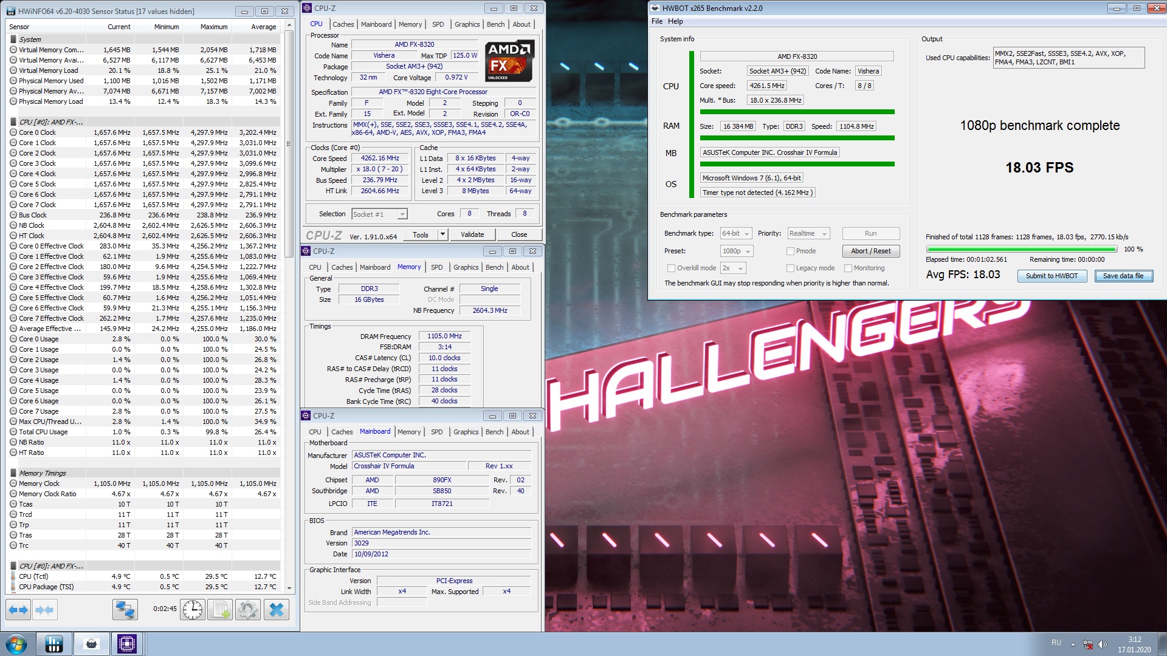The height and width of the screenshot is (656, 1167).
Task: Toggle the Legacy mode checkbox
Action: pyautogui.click(x=790, y=268)
